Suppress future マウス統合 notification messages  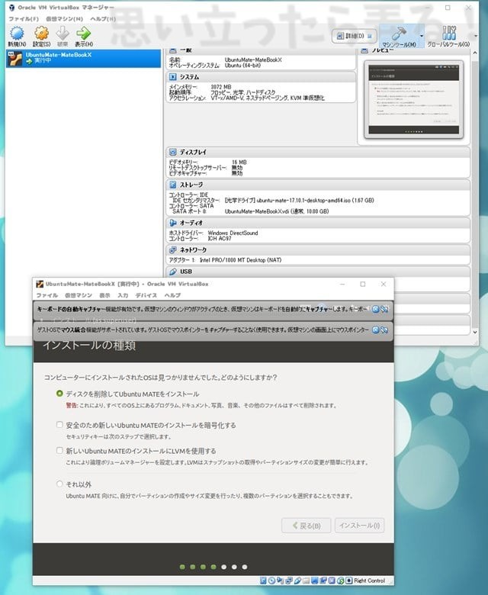coord(384,330)
